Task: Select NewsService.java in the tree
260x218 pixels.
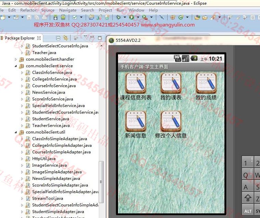Action: pyautogui.click(x=49, y=92)
